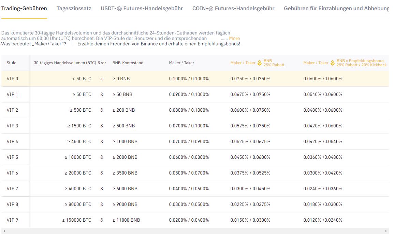Screen dimensions: 394x237
Task: Click the VIP 5 row
Action: pyautogui.click(x=136, y=157)
